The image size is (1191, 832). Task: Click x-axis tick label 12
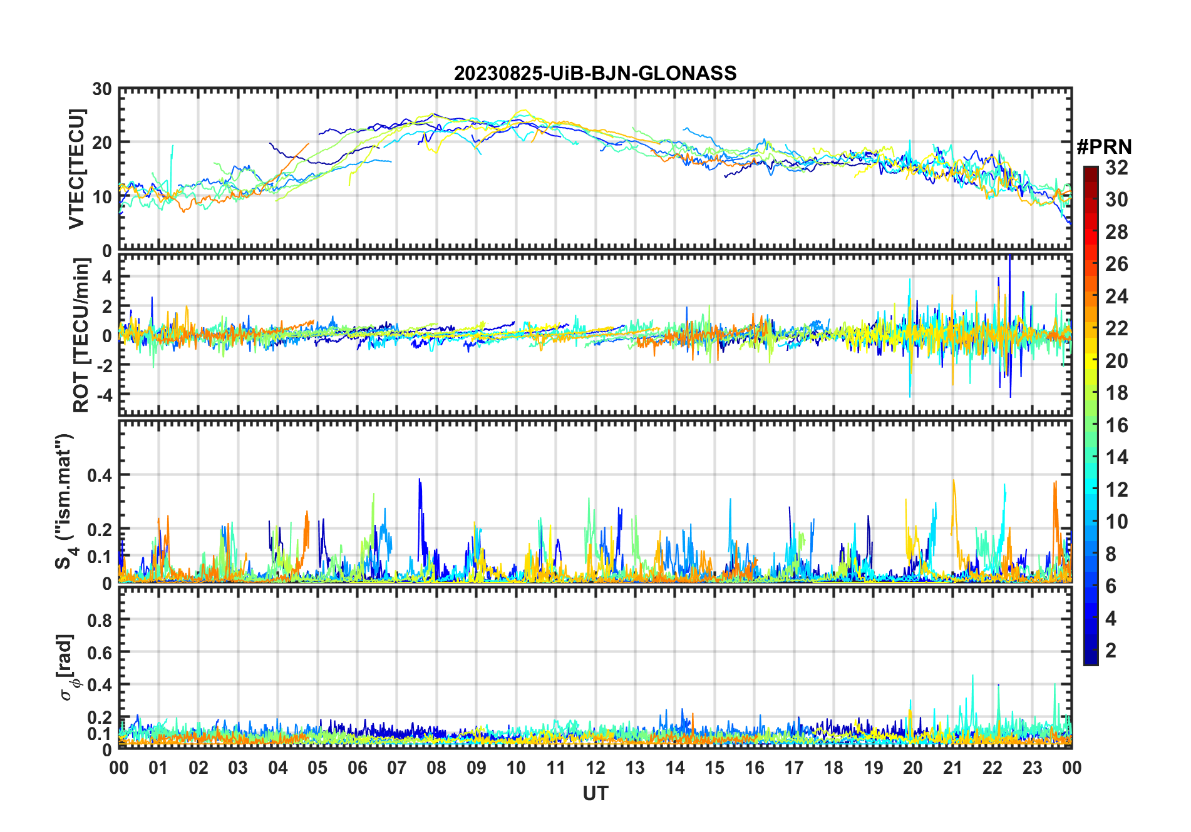coord(595,768)
